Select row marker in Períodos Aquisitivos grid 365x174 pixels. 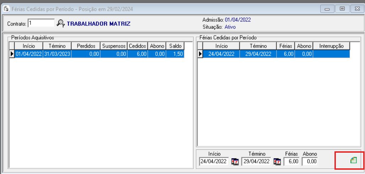coord(12,54)
